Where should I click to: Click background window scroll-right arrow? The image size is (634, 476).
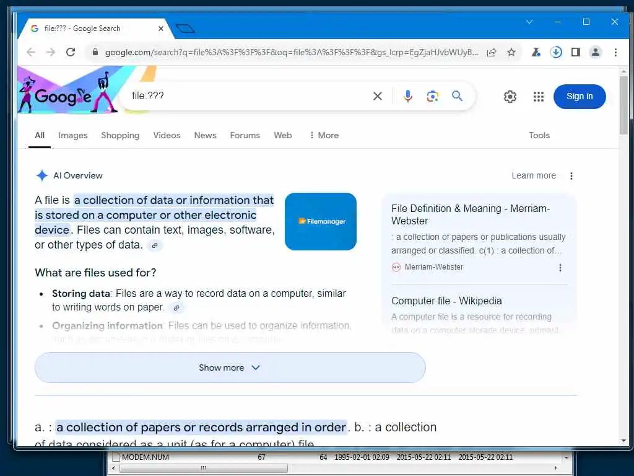click(x=556, y=469)
